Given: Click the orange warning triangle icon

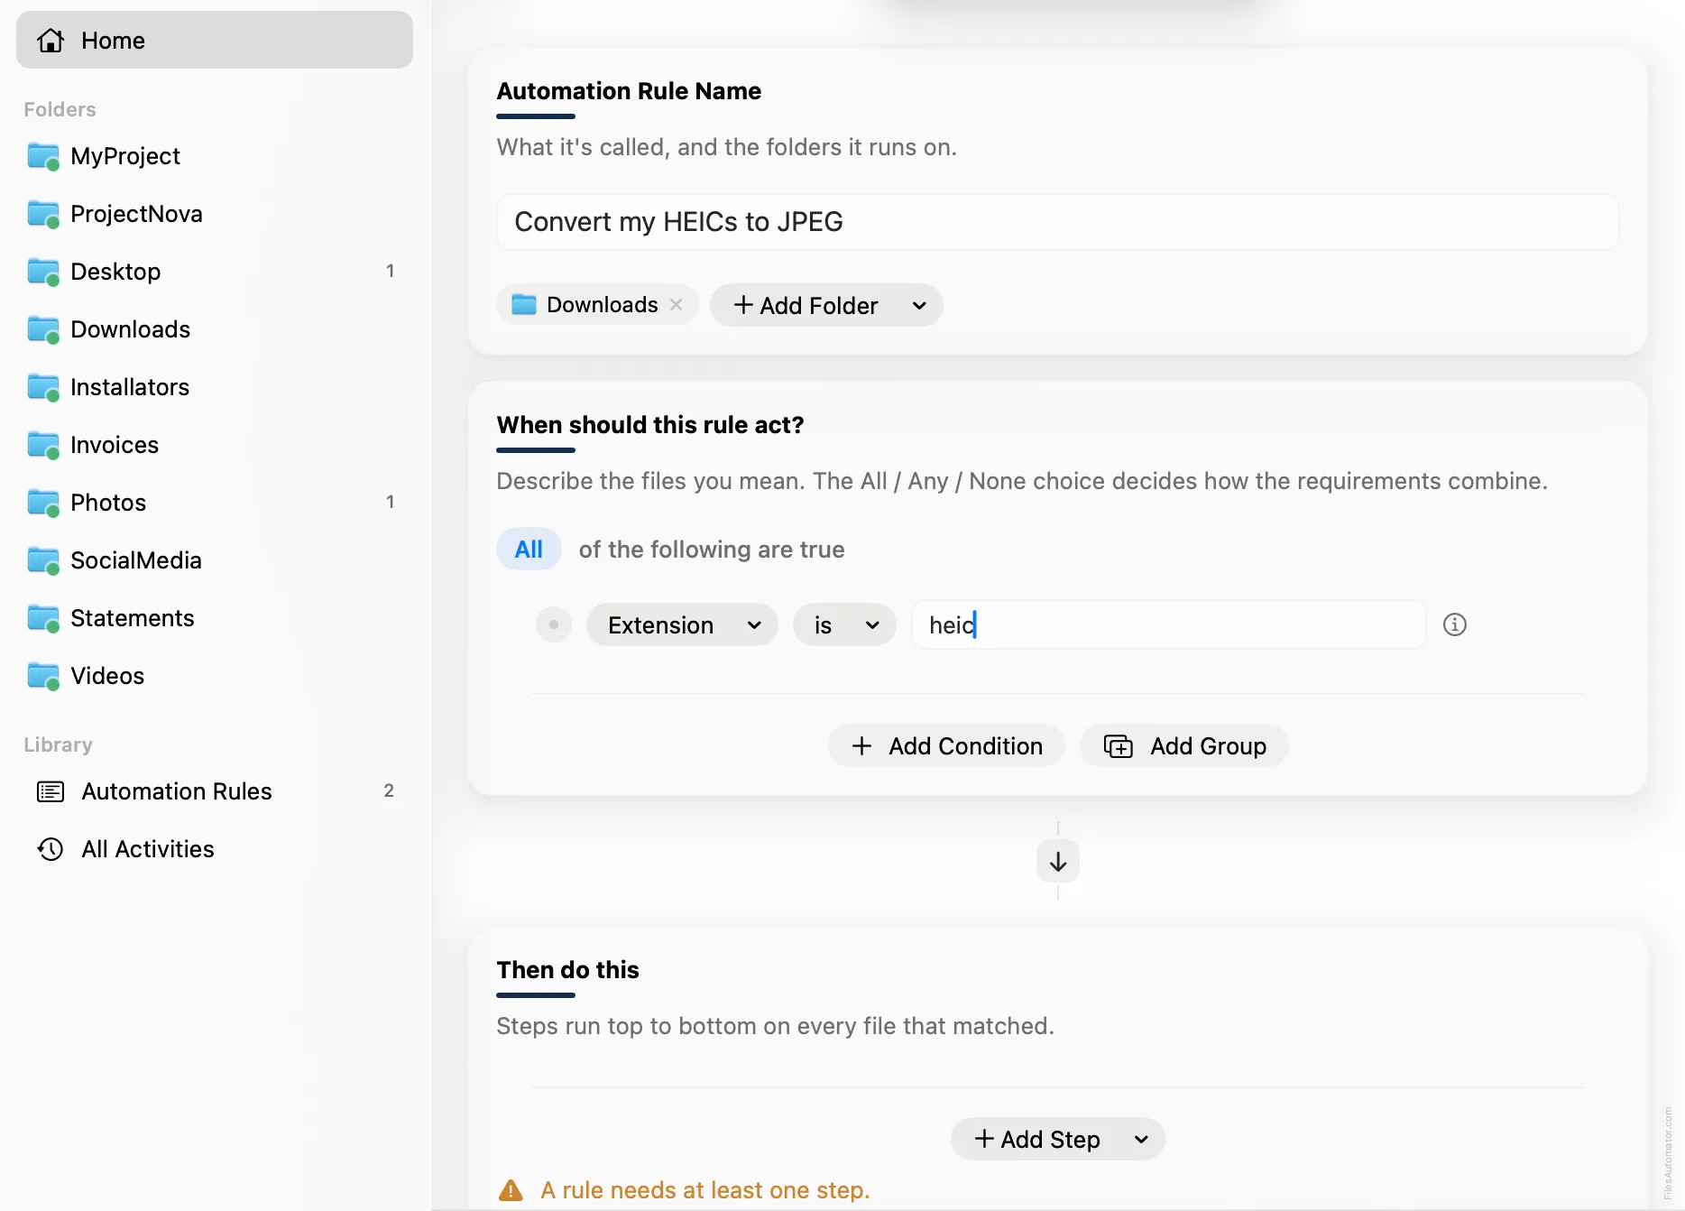Looking at the screenshot, I should tap(511, 1190).
